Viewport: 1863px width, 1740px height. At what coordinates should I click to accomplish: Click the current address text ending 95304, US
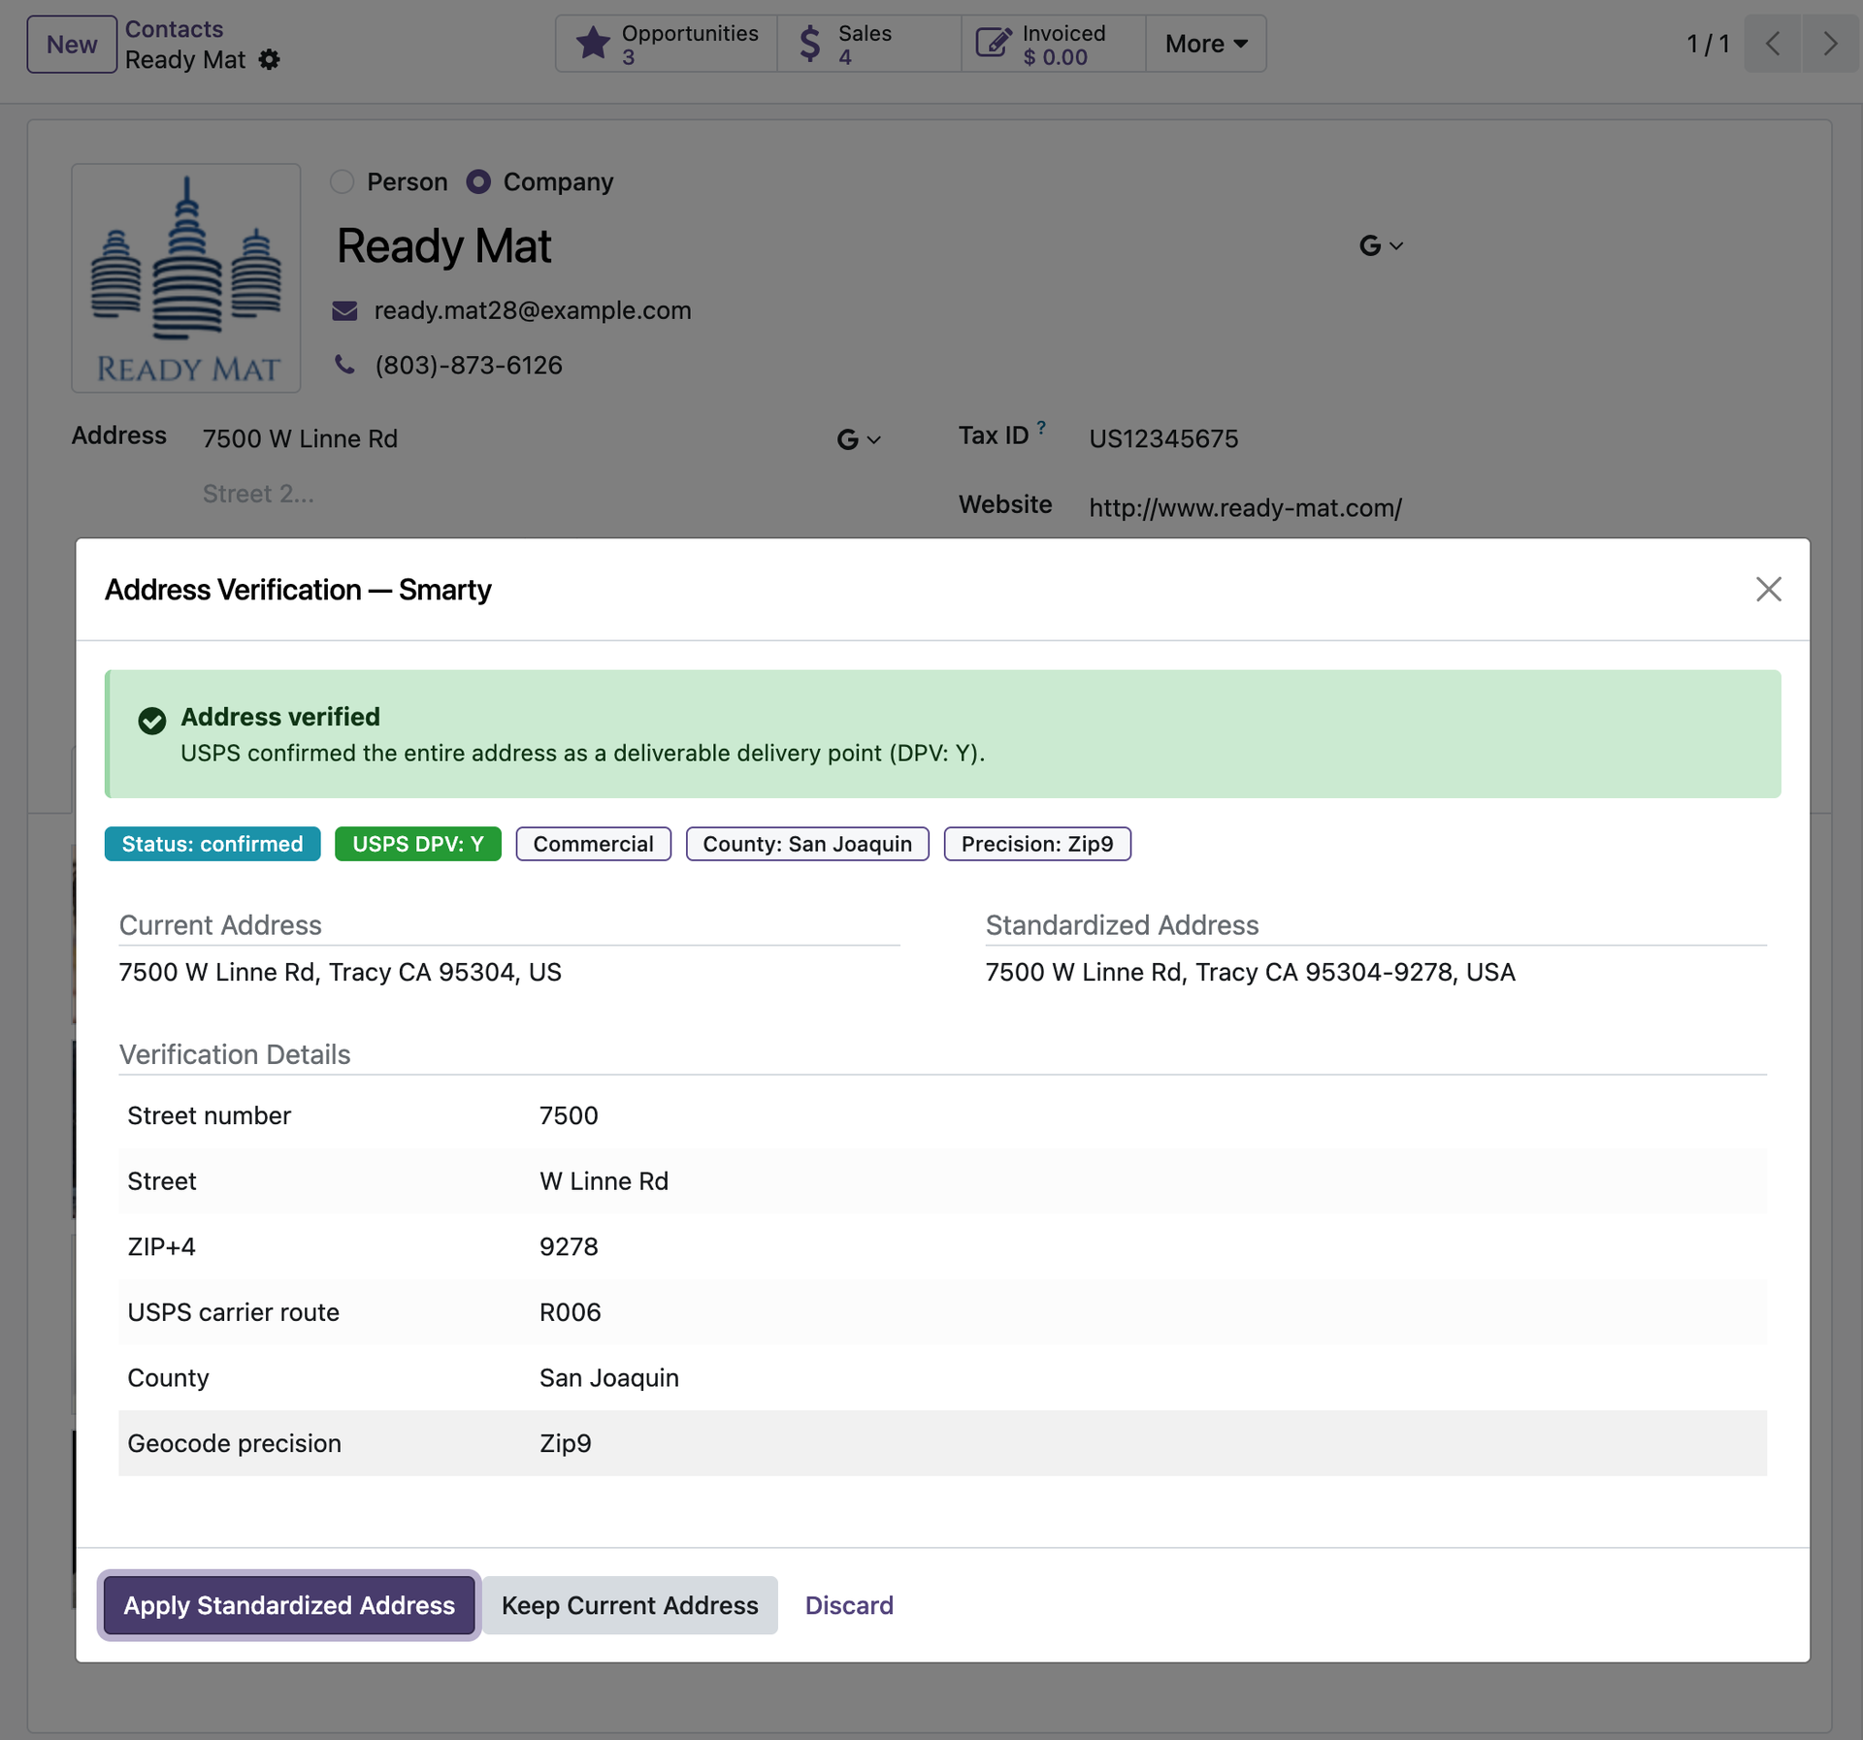[x=340, y=972]
